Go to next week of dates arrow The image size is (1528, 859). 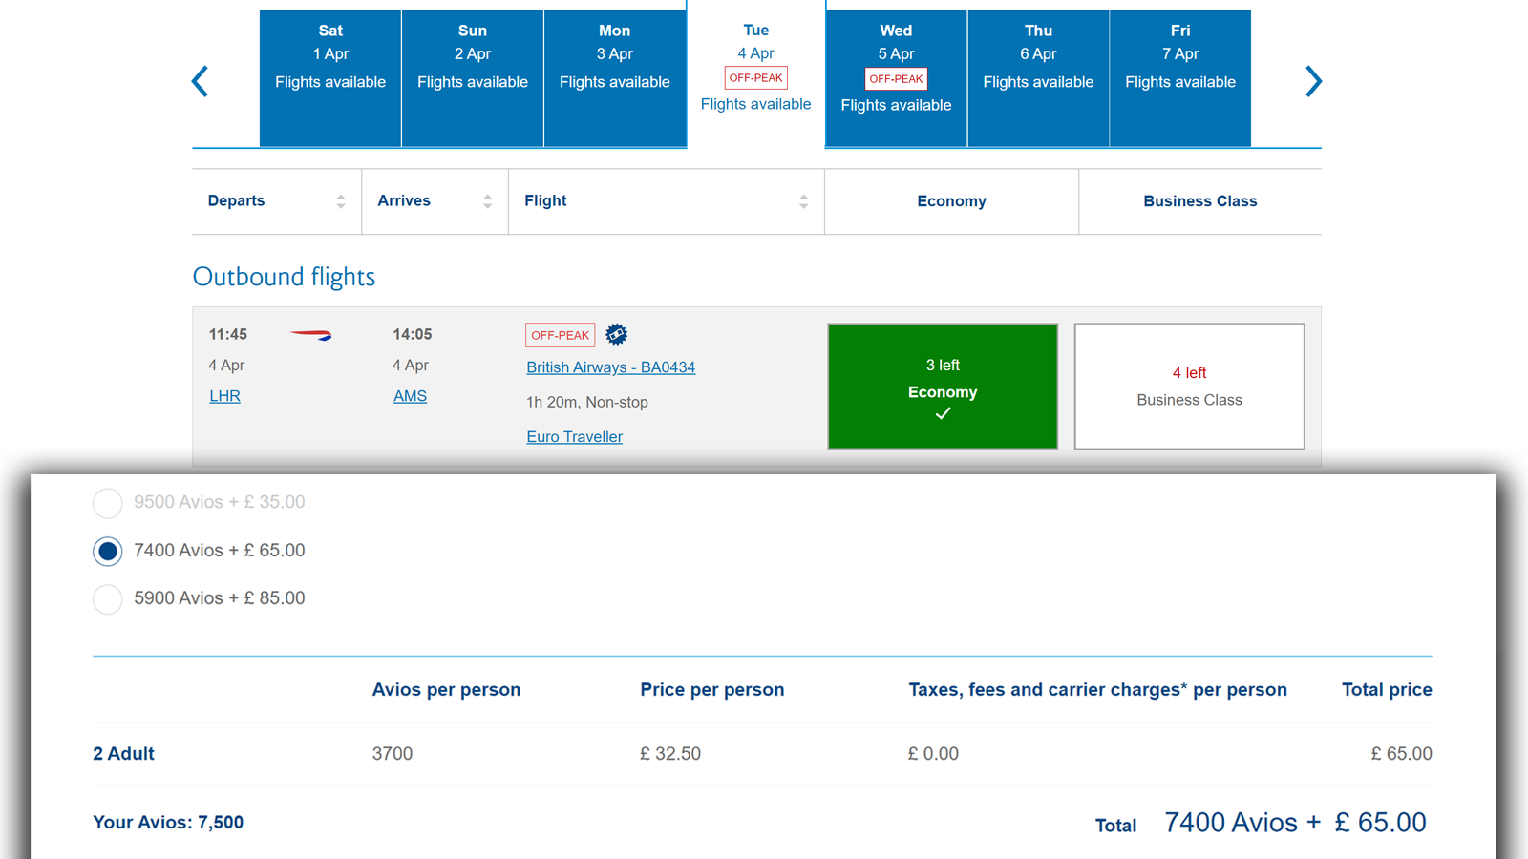(1313, 81)
